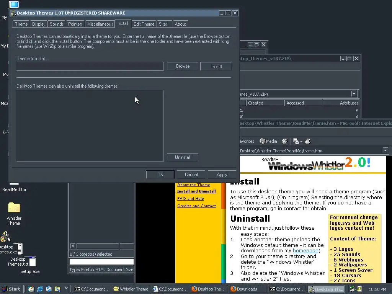Open the Sounds tab
This screenshot has width=392, height=294.
(57, 24)
